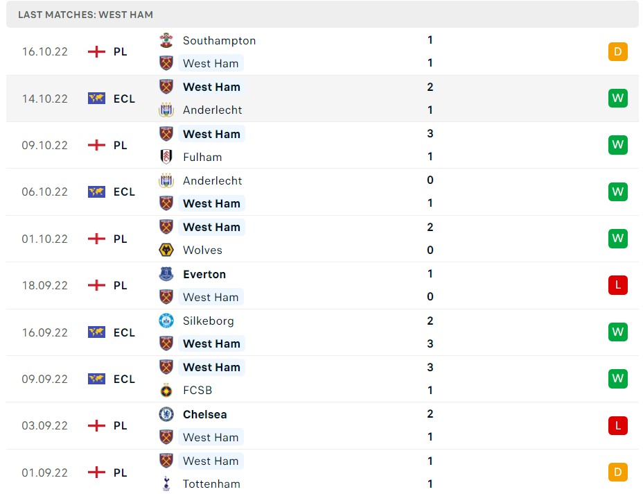Screen dimensions: 643x494
Task: Click the FCSB club crest icon
Action: [x=166, y=390]
